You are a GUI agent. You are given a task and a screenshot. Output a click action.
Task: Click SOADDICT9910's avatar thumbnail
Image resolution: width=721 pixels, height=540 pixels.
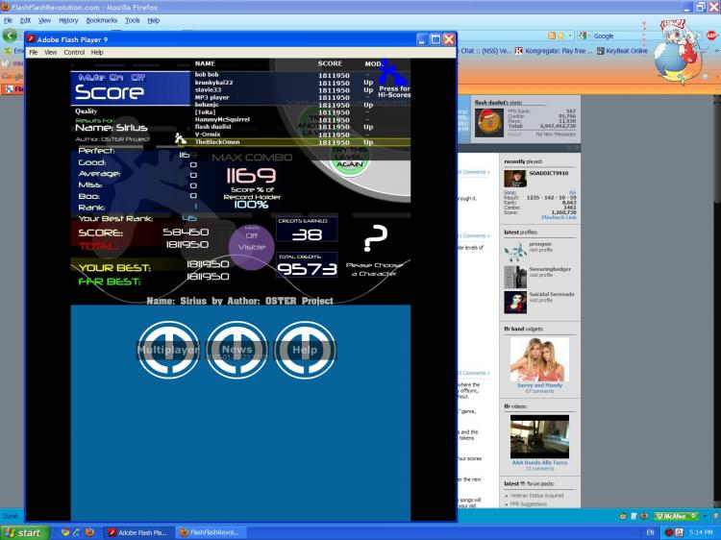coord(515,179)
